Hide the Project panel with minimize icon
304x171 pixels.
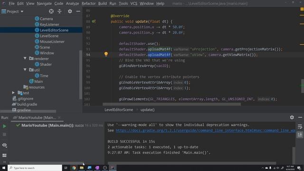[78, 11]
